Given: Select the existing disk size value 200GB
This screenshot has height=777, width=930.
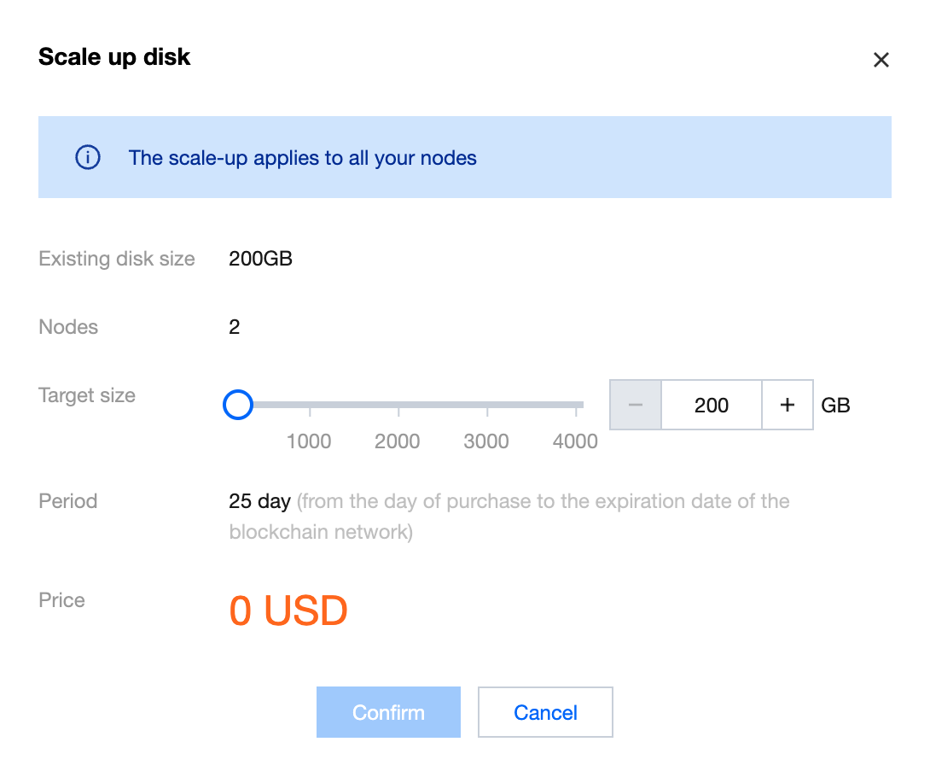Looking at the screenshot, I should (x=260, y=259).
